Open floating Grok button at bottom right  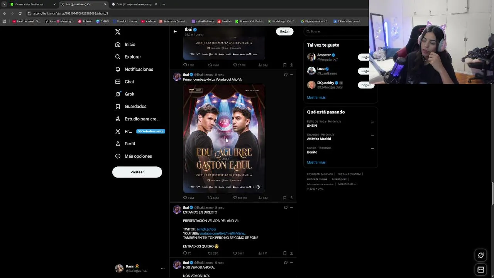click(481, 255)
